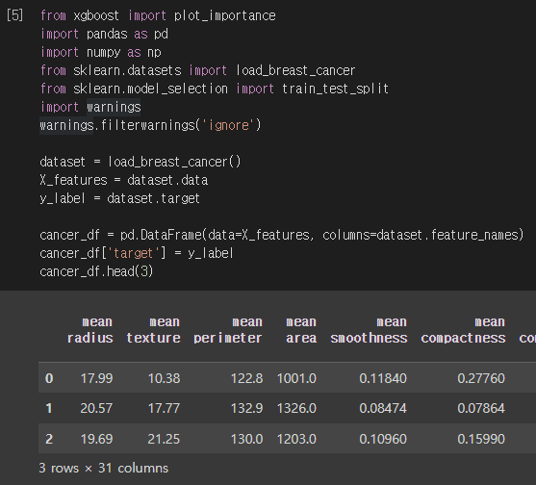Click 'cancer_df.head(3)' line
This screenshot has width=536, height=485.
(x=96, y=271)
